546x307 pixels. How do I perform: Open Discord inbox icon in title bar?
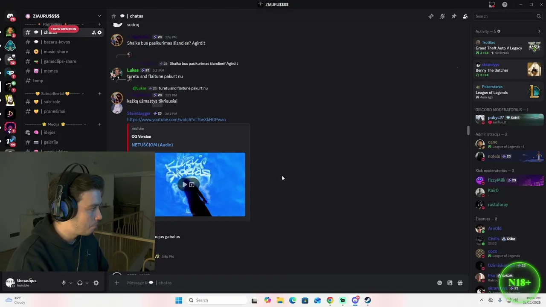(492, 5)
